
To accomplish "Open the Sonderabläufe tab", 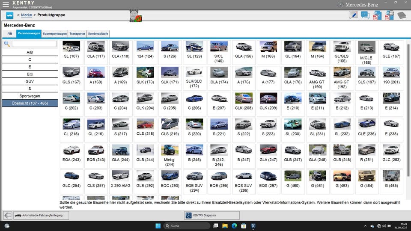I will 98,34.
